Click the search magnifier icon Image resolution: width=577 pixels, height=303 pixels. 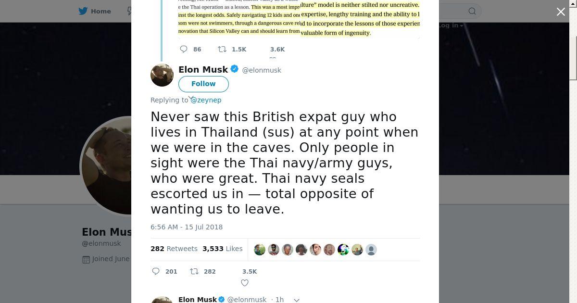coord(472,11)
